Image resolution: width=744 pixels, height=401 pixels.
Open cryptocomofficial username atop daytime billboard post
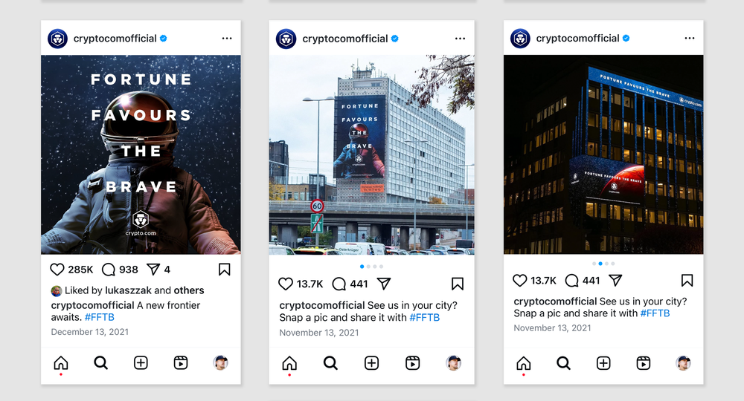[345, 39]
